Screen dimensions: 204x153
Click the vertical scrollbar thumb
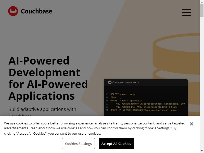point(202,10)
